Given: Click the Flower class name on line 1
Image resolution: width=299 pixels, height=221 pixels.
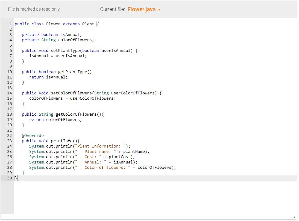Looking at the screenshot, I should point(53,24).
